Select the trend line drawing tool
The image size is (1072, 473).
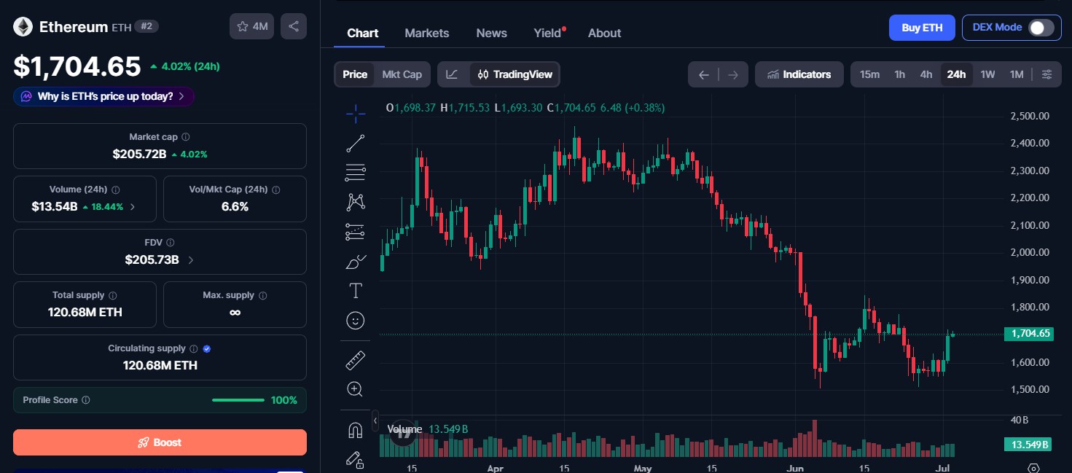(x=356, y=143)
